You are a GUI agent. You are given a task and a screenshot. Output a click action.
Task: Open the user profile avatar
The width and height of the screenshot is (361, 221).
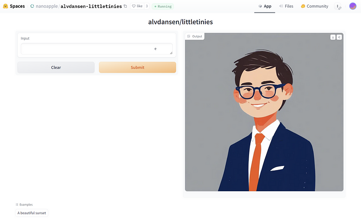pos(353,6)
